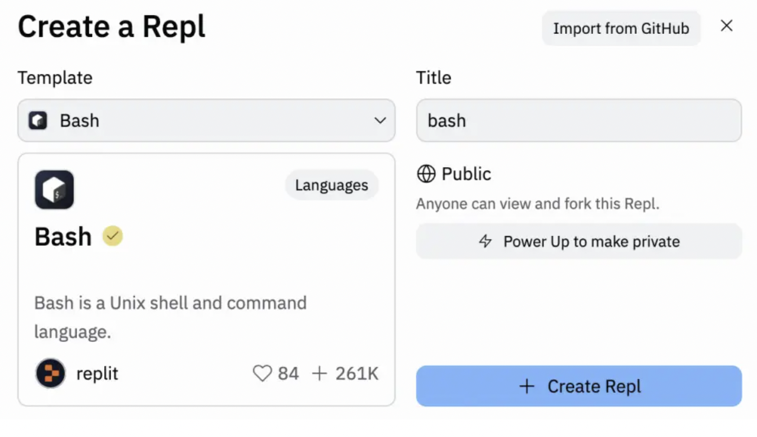Click Power Up to make private
The width and height of the screenshot is (757, 437).
pos(579,241)
